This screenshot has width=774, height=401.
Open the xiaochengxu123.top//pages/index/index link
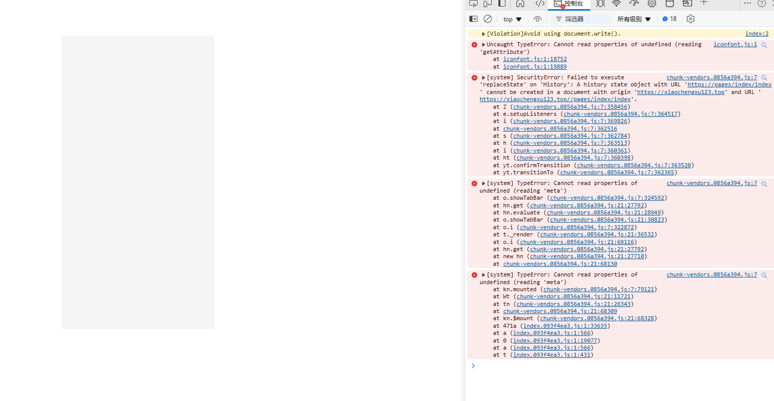click(x=555, y=99)
